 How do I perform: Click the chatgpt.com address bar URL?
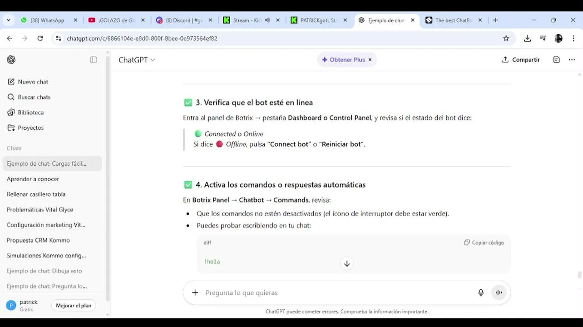[142, 39]
